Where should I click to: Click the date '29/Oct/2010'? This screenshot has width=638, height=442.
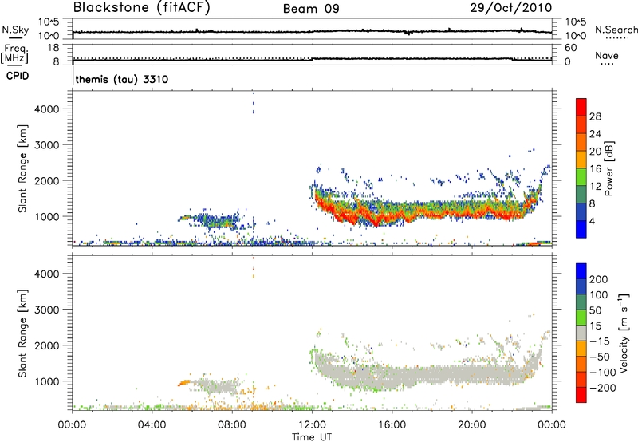[510, 8]
